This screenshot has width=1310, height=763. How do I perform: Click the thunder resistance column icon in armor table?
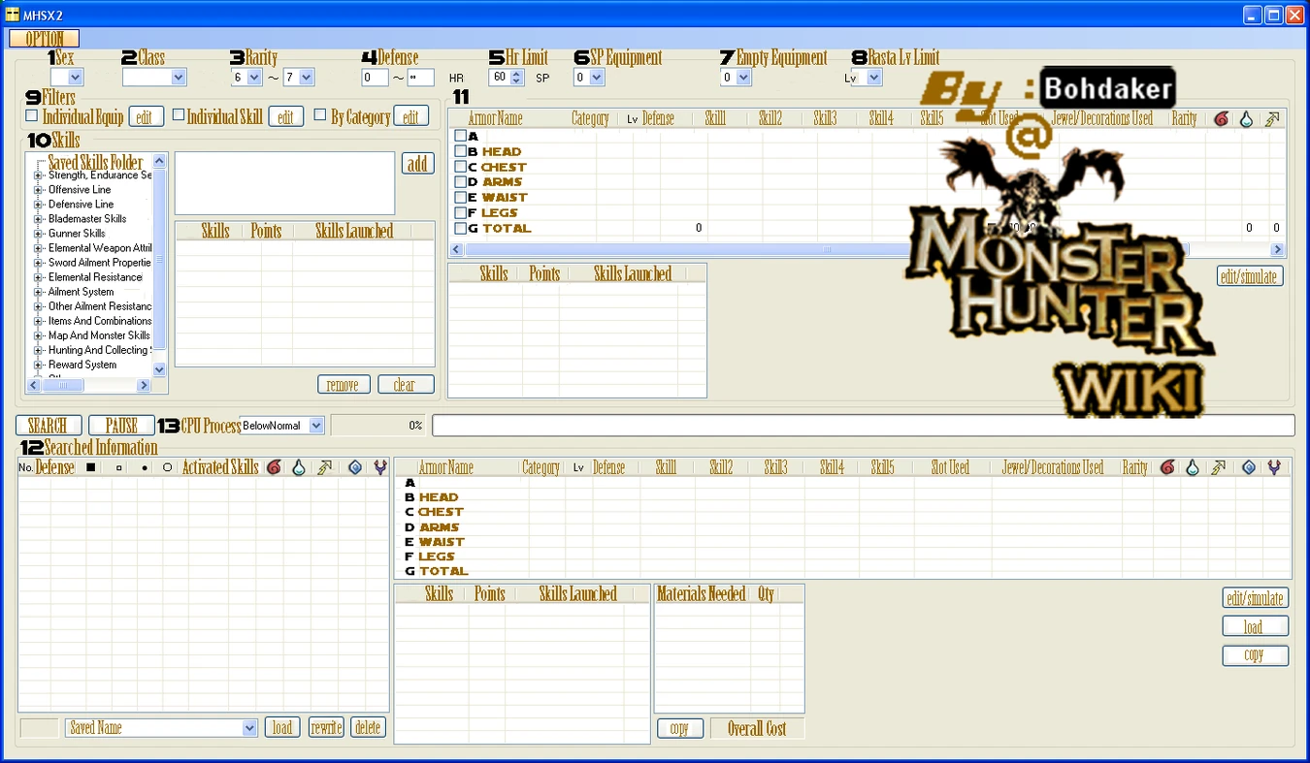[x=1273, y=118]
